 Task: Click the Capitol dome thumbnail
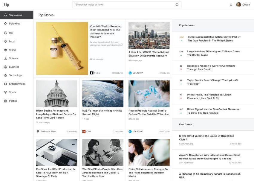coord(57,94)
